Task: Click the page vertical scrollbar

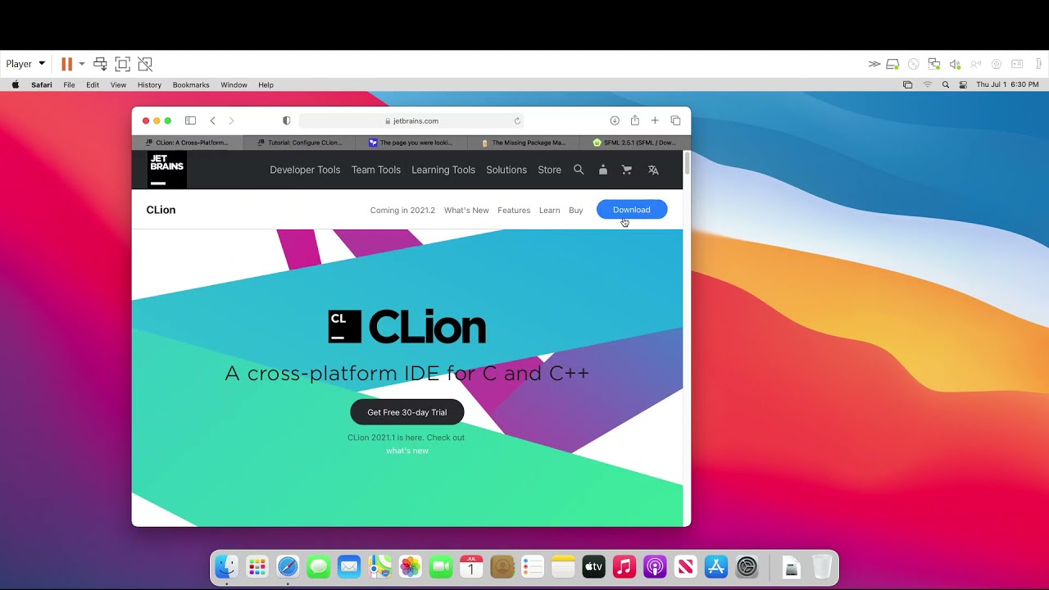Action: coord(688,162)
